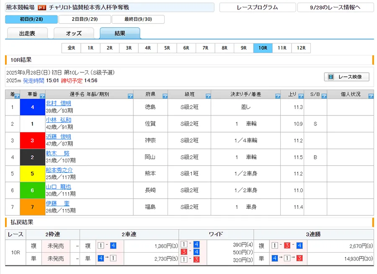The image size is (377, 274).
Task: Select the 最終日(9/30) day tab
Action: click(138, 20)
